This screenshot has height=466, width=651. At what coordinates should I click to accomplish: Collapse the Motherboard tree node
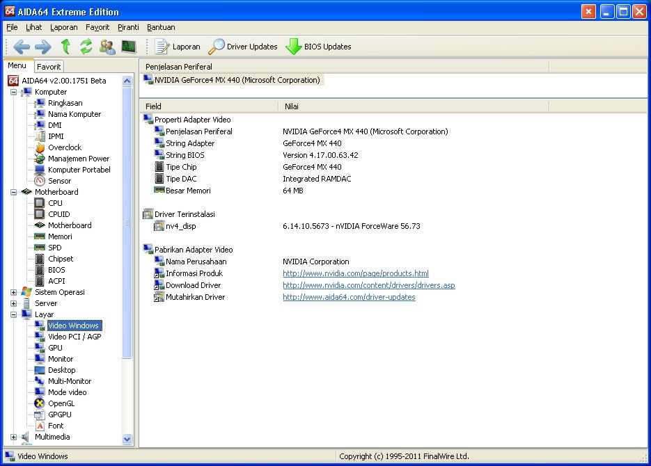point(14,192)
